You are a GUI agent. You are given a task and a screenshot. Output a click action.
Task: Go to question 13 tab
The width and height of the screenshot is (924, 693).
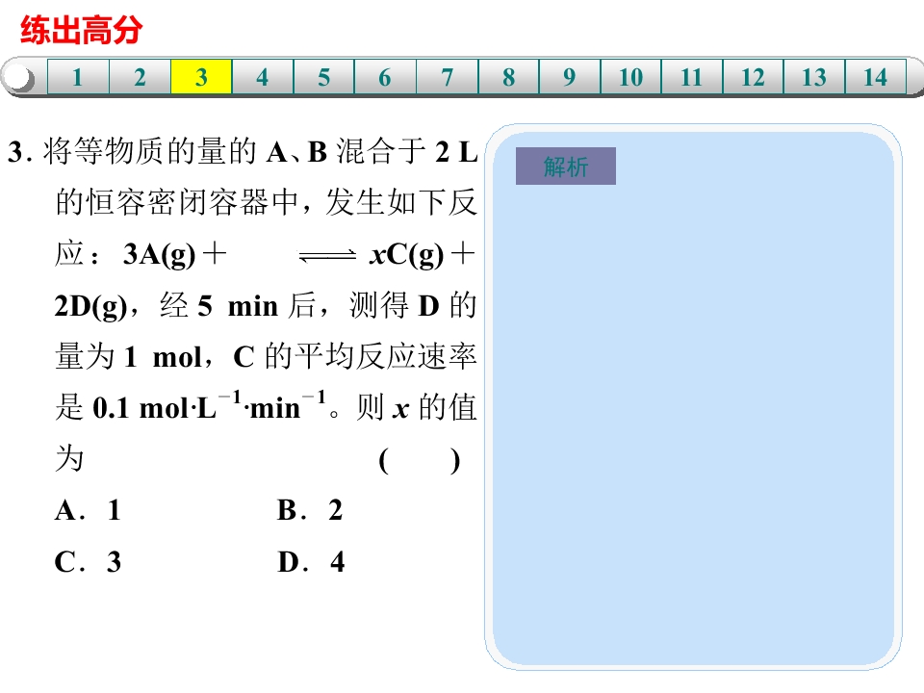pyautogui.click(x=814, y=77)
